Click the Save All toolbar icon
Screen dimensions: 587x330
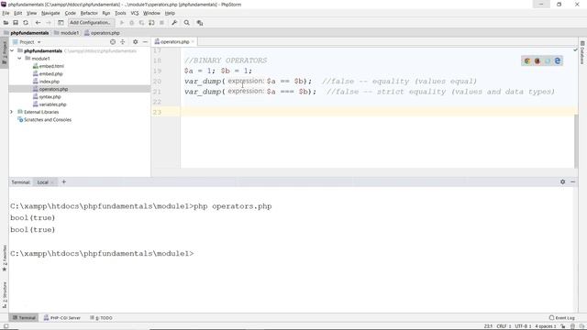click(x=16, y=23)
